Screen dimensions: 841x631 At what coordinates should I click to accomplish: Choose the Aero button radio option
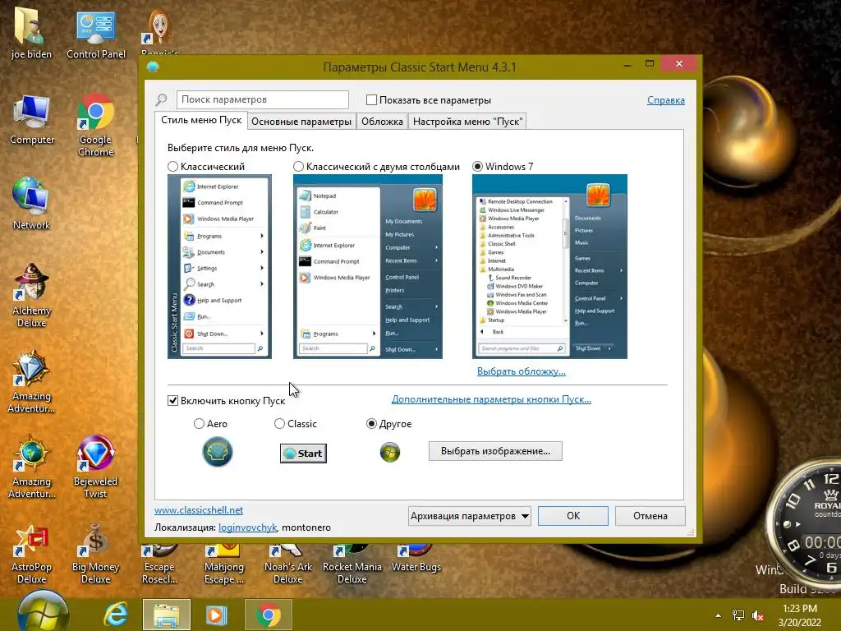click(x=199, y=423)
